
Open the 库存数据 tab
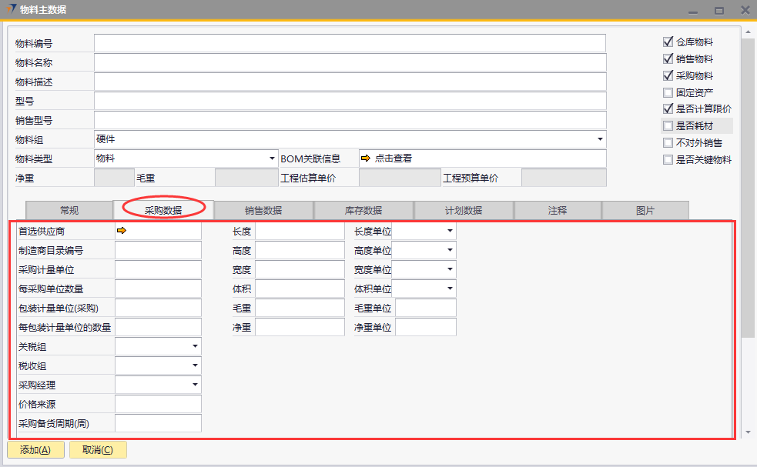point(363,210)
